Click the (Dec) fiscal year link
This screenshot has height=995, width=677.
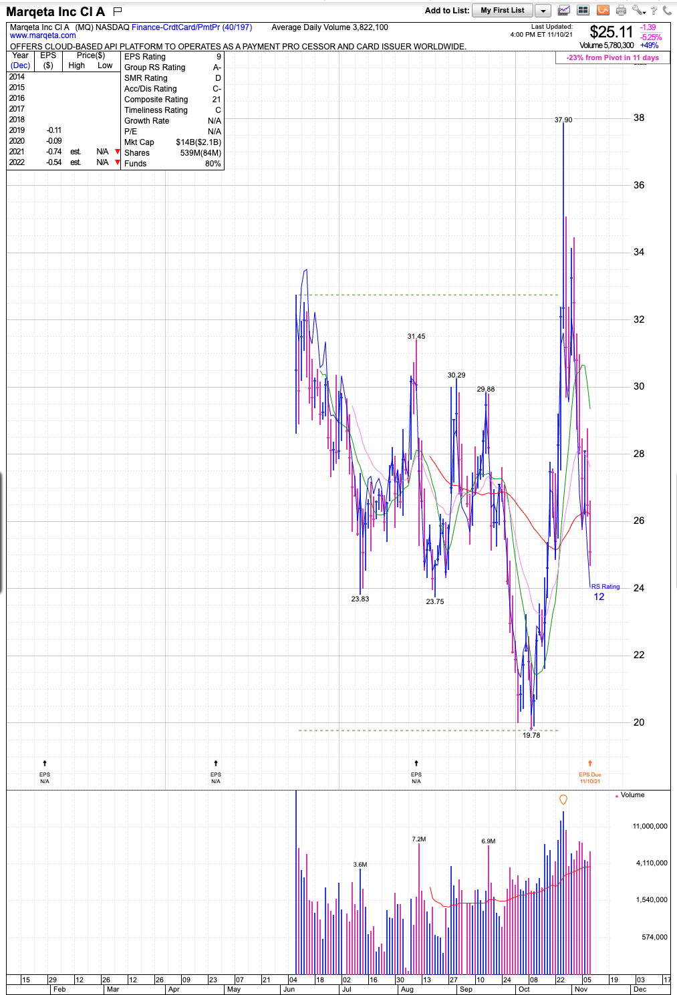point(20,65)
